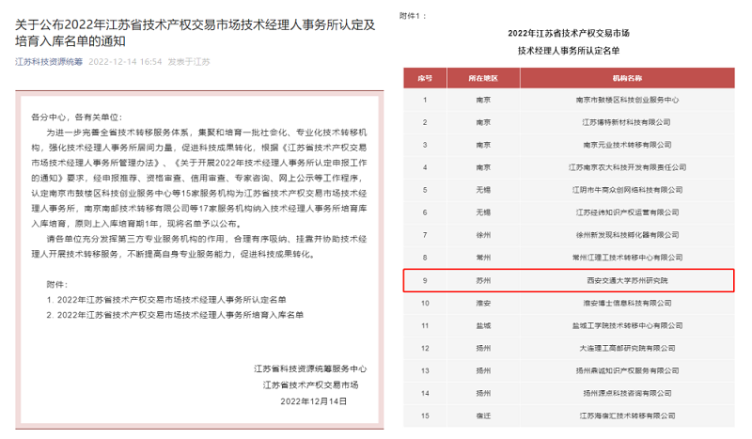Screen dimensions: 752x439
Task: Select the 江苏海宿汇技术转移有限公司 cell
Action: 627,416
